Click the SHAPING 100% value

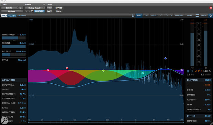(x=208, y=121)
